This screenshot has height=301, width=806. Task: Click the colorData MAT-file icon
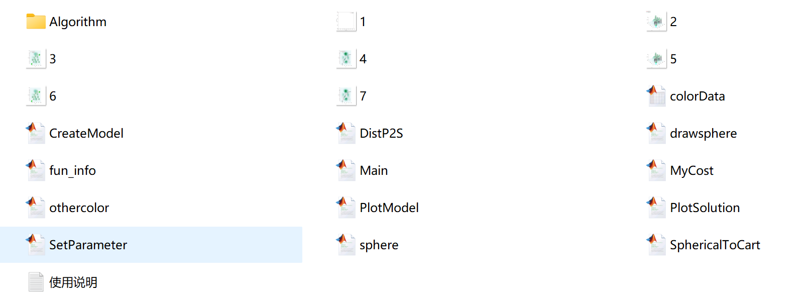656,96
